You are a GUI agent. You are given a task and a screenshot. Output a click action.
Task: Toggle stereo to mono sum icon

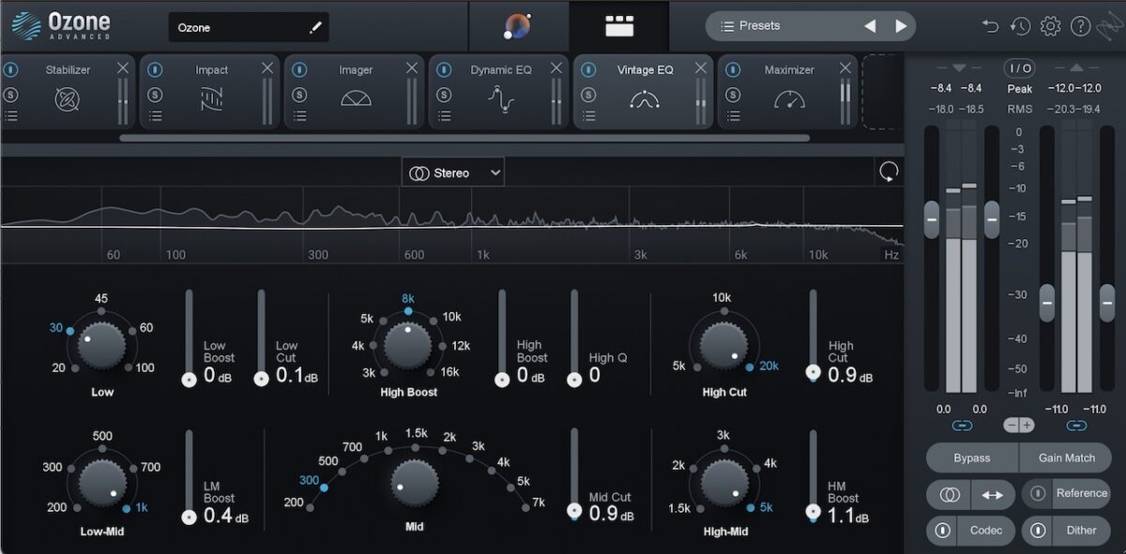coord(949,494)
